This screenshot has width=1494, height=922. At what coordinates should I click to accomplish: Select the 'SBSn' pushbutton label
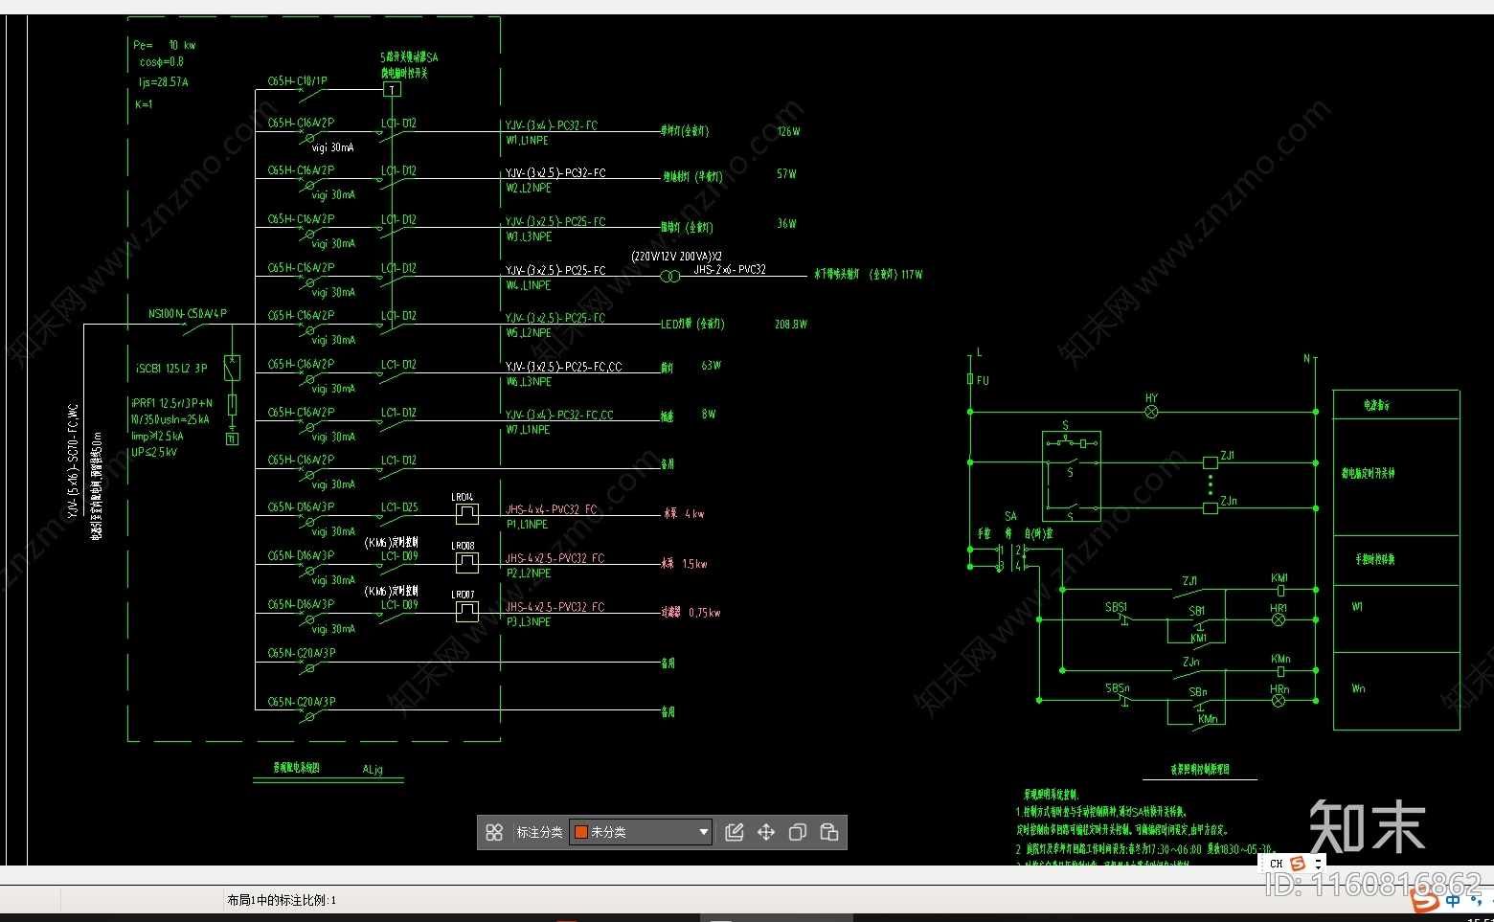pos(1118,688)
